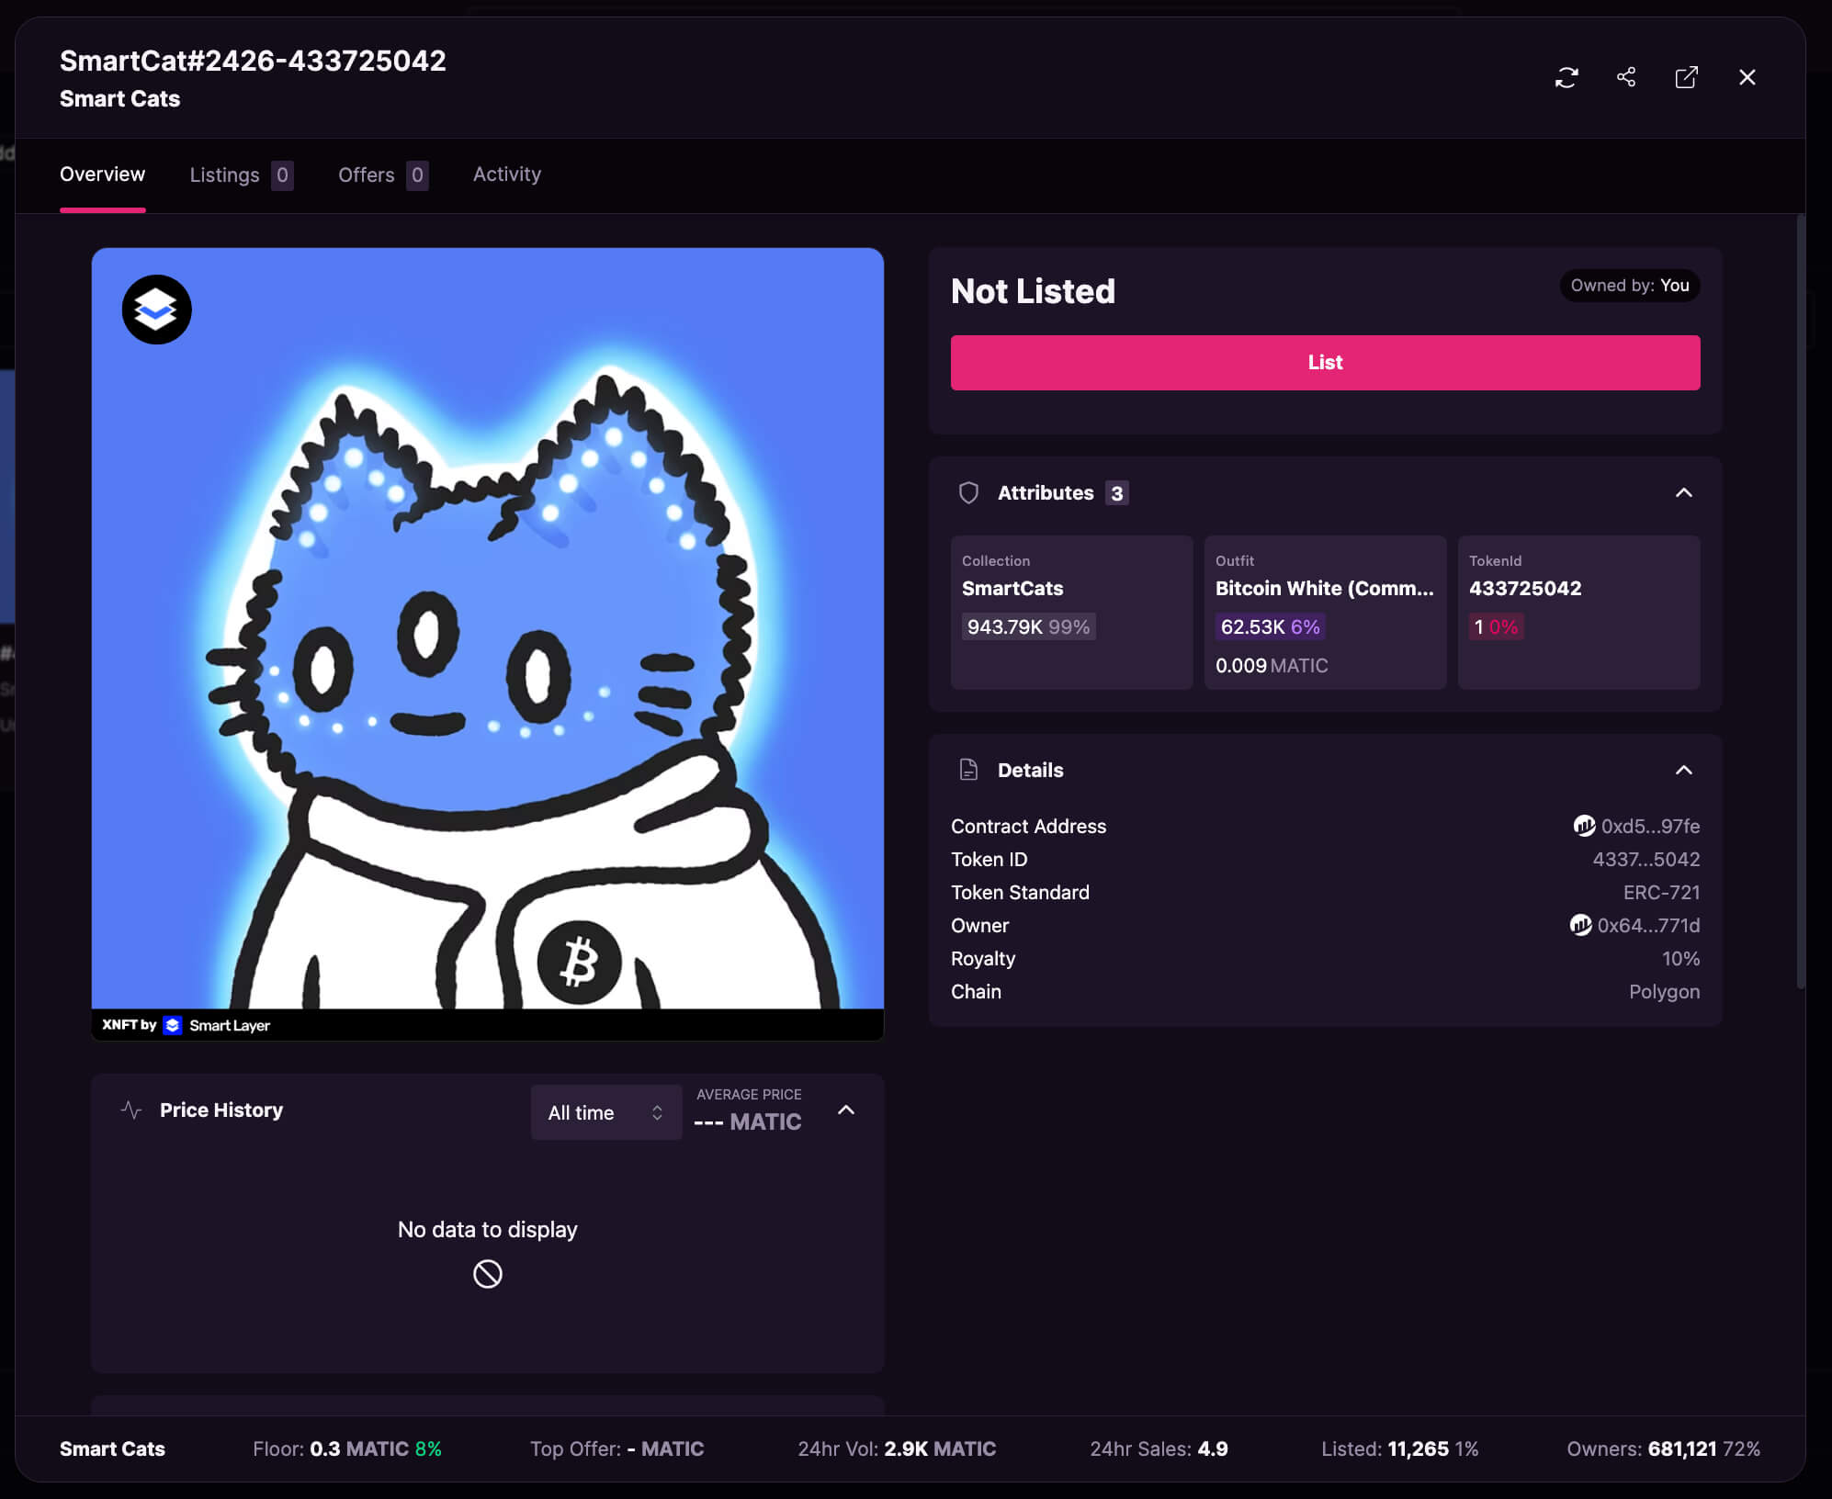
Task: Click the Smart Layer logo badge on image
Action: (157, 310)
